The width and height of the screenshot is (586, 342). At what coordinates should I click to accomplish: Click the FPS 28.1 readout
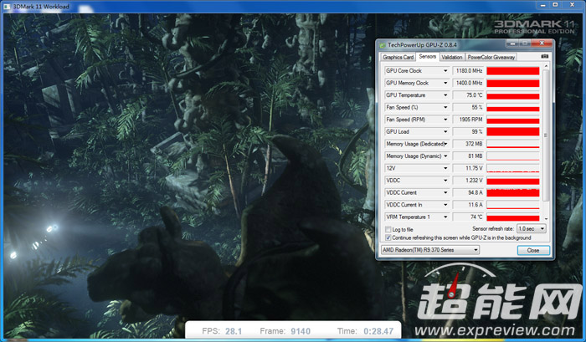point(222,331)
